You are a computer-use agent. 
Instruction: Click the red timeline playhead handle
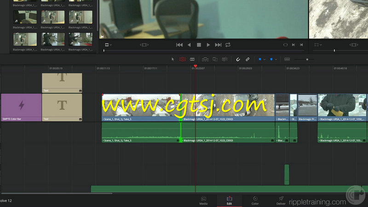pyautogui.click(x=195, y=66)
